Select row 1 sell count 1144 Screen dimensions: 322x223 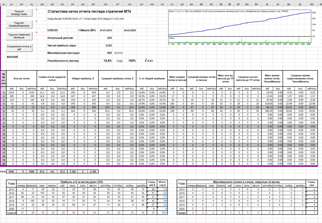11,92
